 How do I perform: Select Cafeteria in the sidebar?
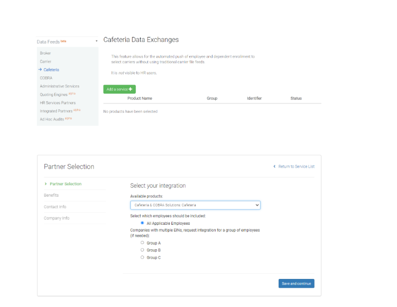coord(51,70)
